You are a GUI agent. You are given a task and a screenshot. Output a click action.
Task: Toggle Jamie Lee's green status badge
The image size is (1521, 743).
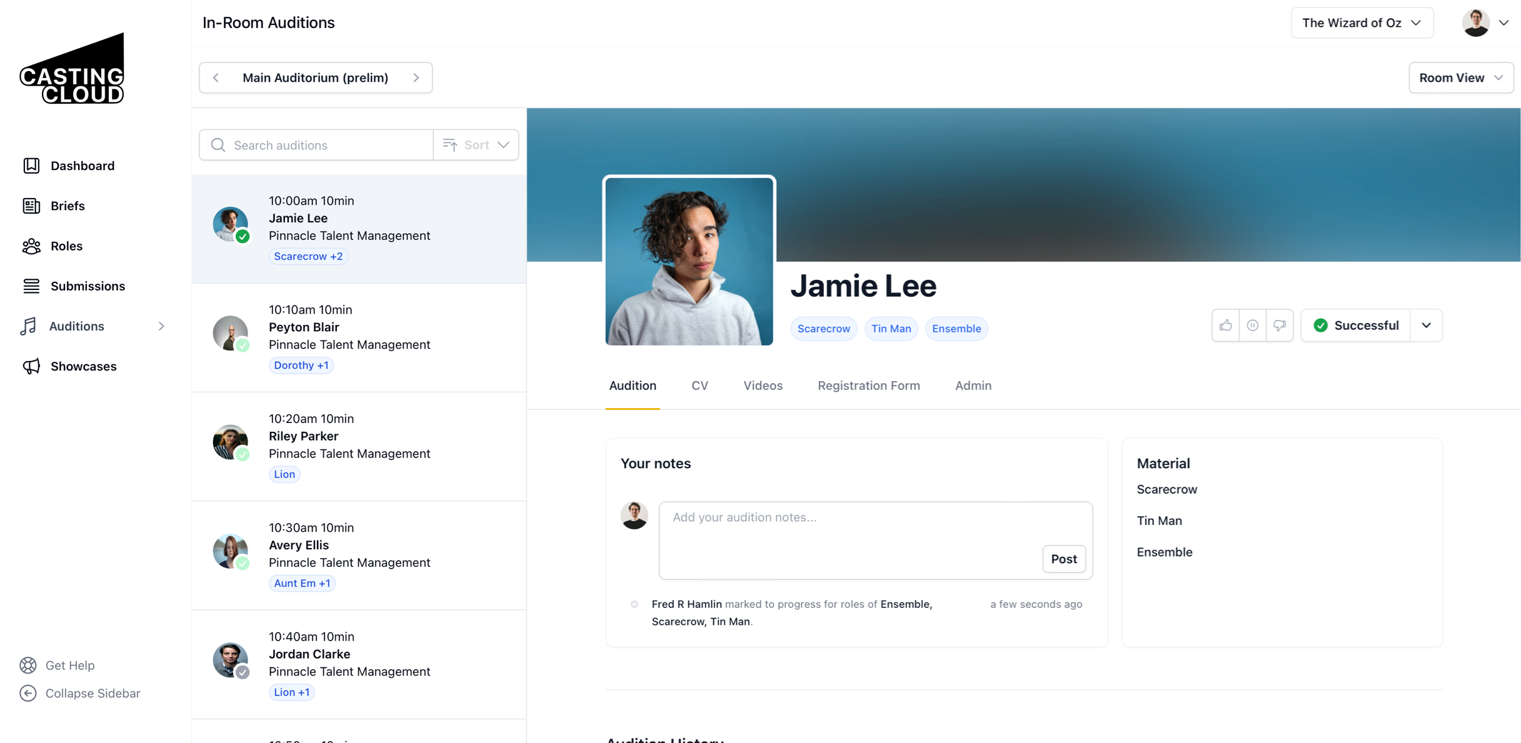point(243,237)
